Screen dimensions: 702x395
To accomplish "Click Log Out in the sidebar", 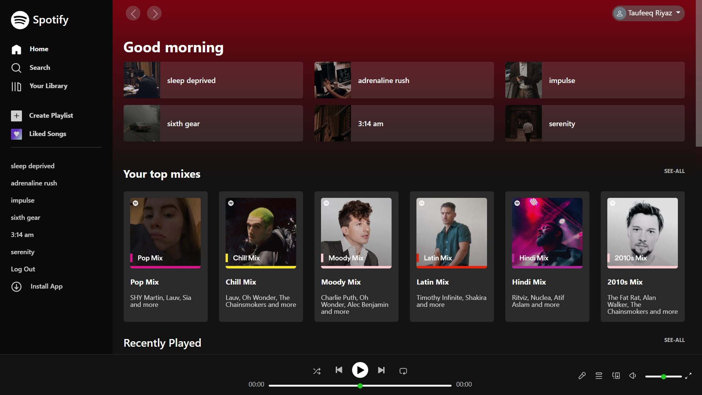I will pos(23,269).
